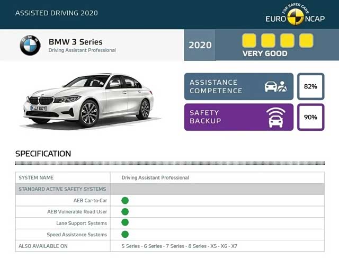Image resolution: width=339 pixels, height=268 pixels.
Task: Click the Also Available On models list
Action: pos(179,246)
